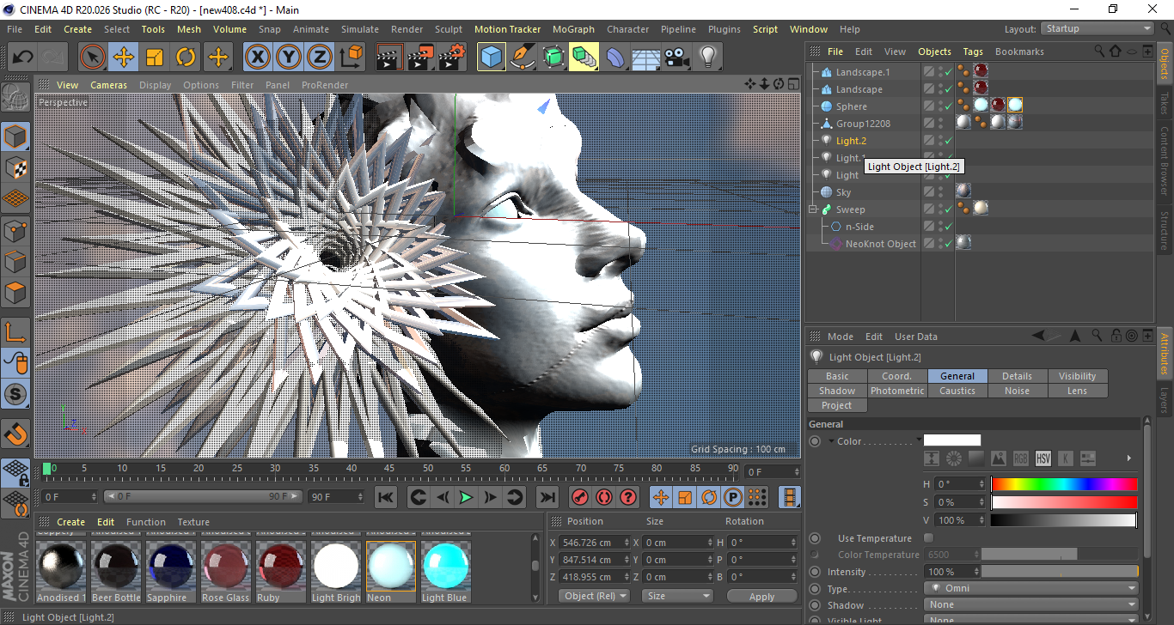
Task: Jump to the animation end
Action: [547, 497]
